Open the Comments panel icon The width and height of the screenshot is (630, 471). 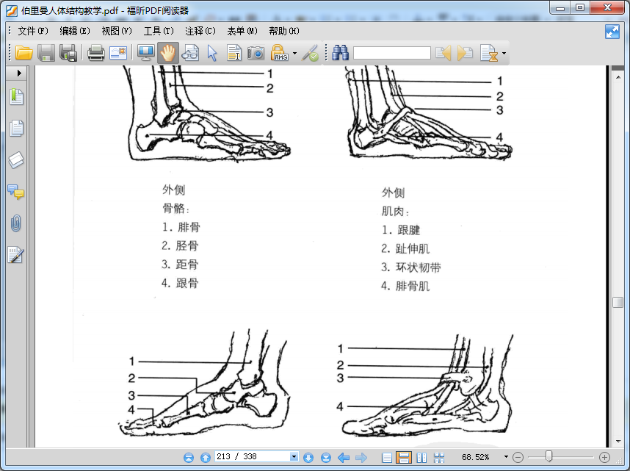[x=16, y=192]
